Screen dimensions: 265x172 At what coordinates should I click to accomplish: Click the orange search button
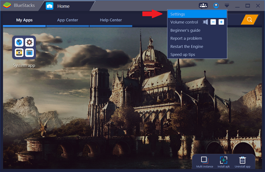250,20
